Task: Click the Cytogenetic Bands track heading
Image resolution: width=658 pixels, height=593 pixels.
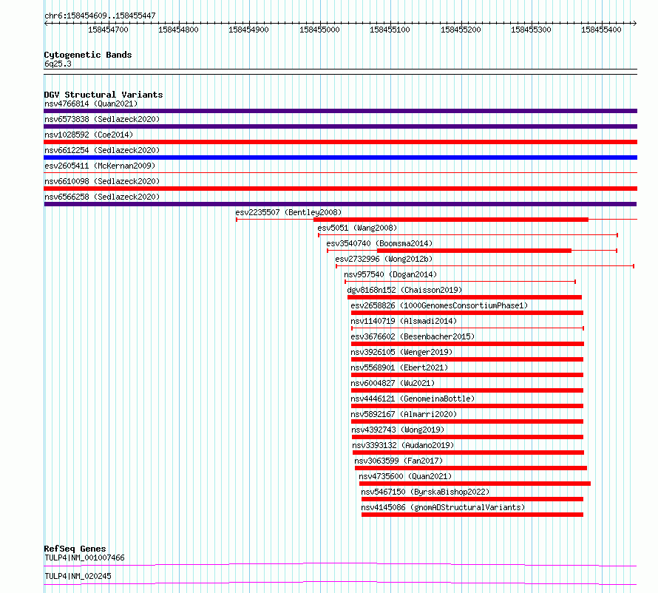Action: pos(88,55)
